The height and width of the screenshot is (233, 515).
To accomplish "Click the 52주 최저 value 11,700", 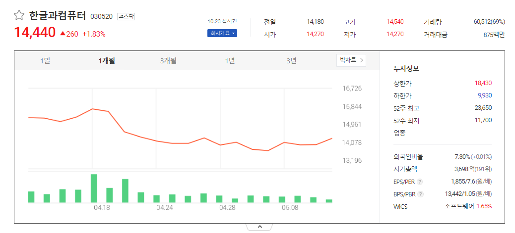I will pos(483,120).
